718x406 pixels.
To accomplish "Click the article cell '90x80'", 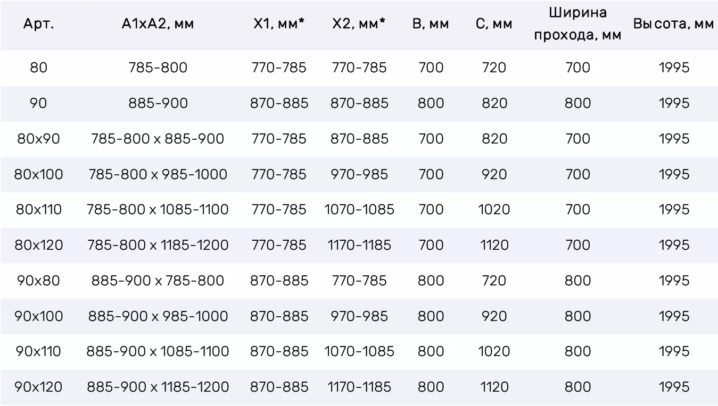I will coord(38,281).
